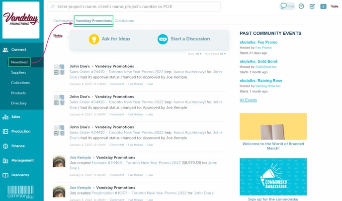Open the skutalks: Fey Promo event
This screenshot has height=201, width=342.
click(x=258, y=43)
